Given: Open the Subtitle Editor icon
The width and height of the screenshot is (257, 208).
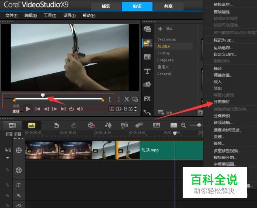Looking at the screenshot, I should pyautogui.click(x=156, y=125).
